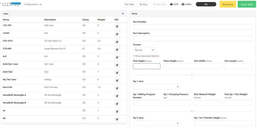Expand the Op 2 Jaws dropdown
The height and width of the screenshot is (128, 257).
pyautogui.click(x=157, y=123)
